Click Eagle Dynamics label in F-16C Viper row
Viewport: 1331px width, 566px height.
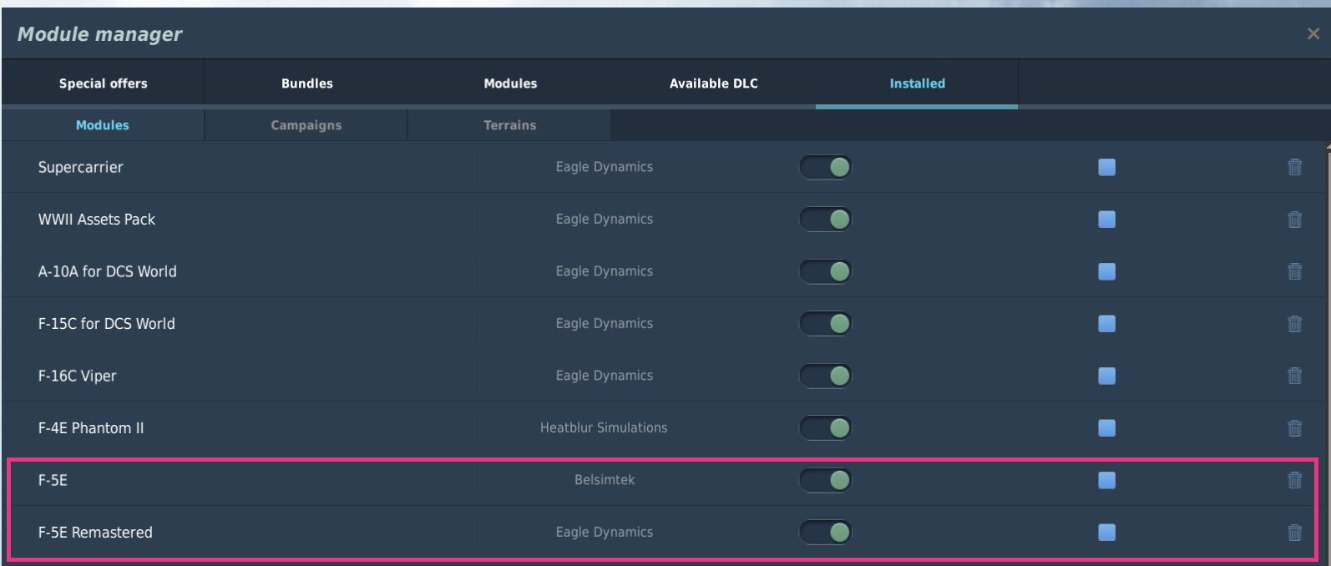[605, 376]
